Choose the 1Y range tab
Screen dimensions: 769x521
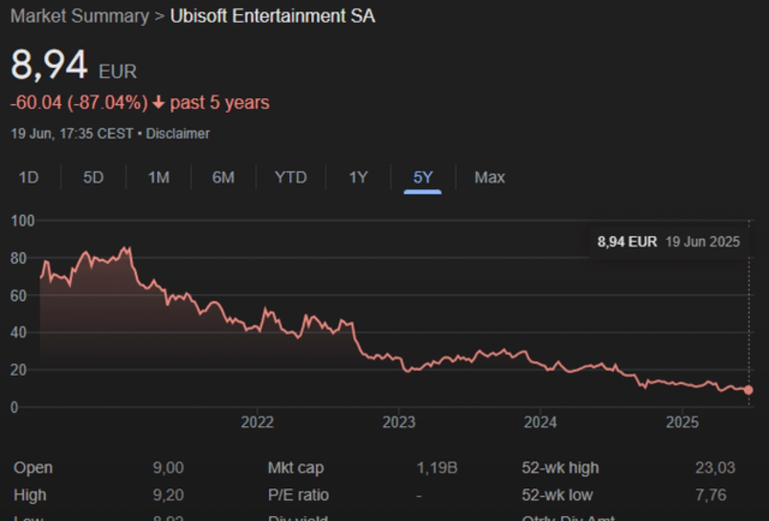tap(358, 177)
